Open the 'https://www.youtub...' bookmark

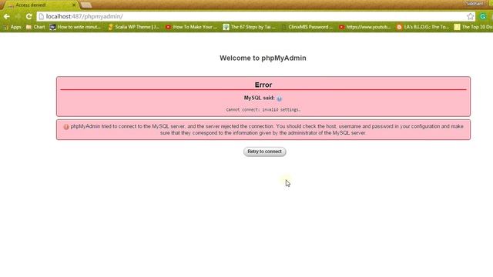pyautogui.click(x=364, y=27)
